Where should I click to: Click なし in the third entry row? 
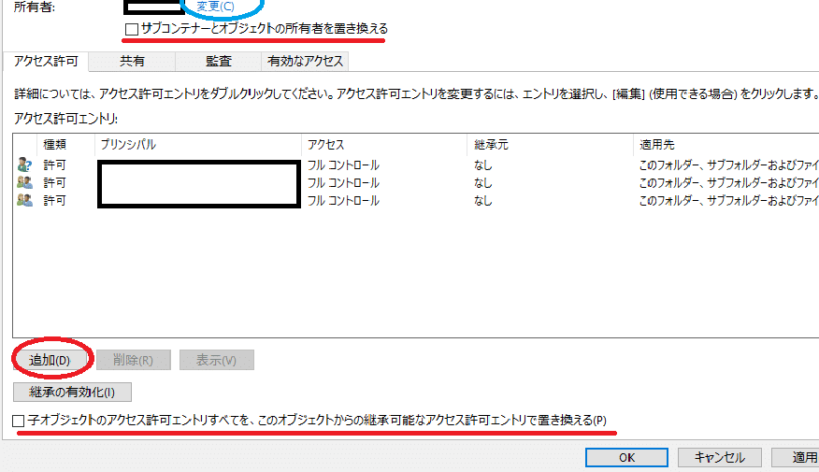pyautogui.click(x=483, y=201)
